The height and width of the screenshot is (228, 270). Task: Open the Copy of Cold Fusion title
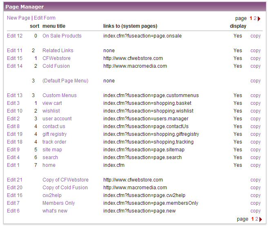65,188
